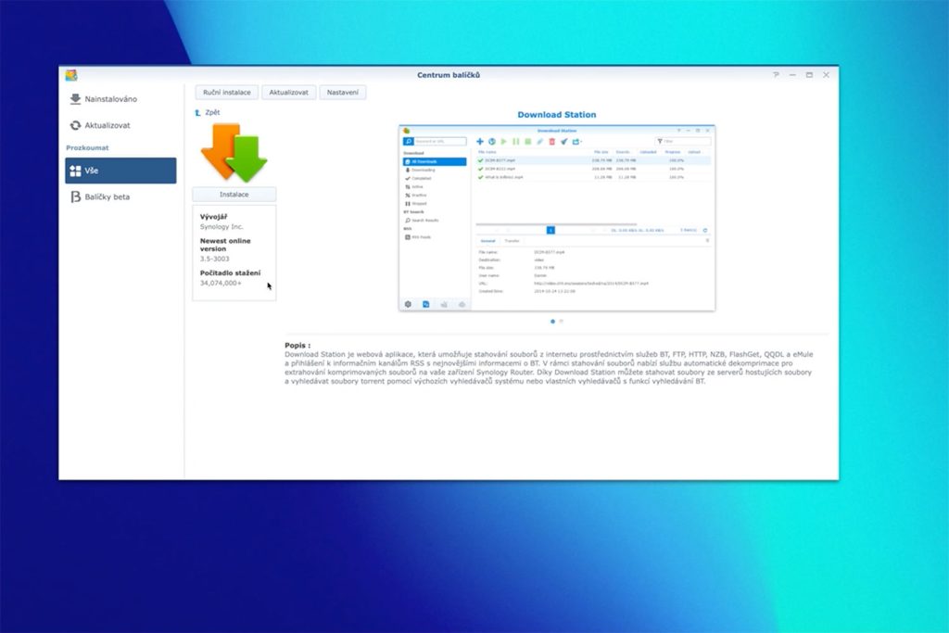This screenshot has width=949, height=633.
Task: Close the Centrum balíčků window
Action: coord(826,75)
